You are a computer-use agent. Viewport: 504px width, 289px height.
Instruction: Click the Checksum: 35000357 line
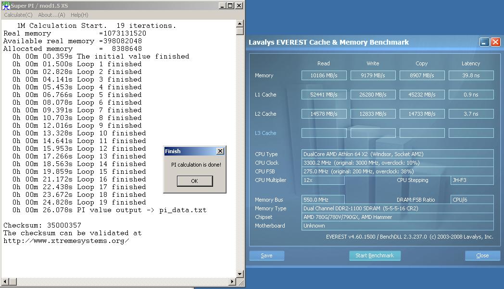42,225
